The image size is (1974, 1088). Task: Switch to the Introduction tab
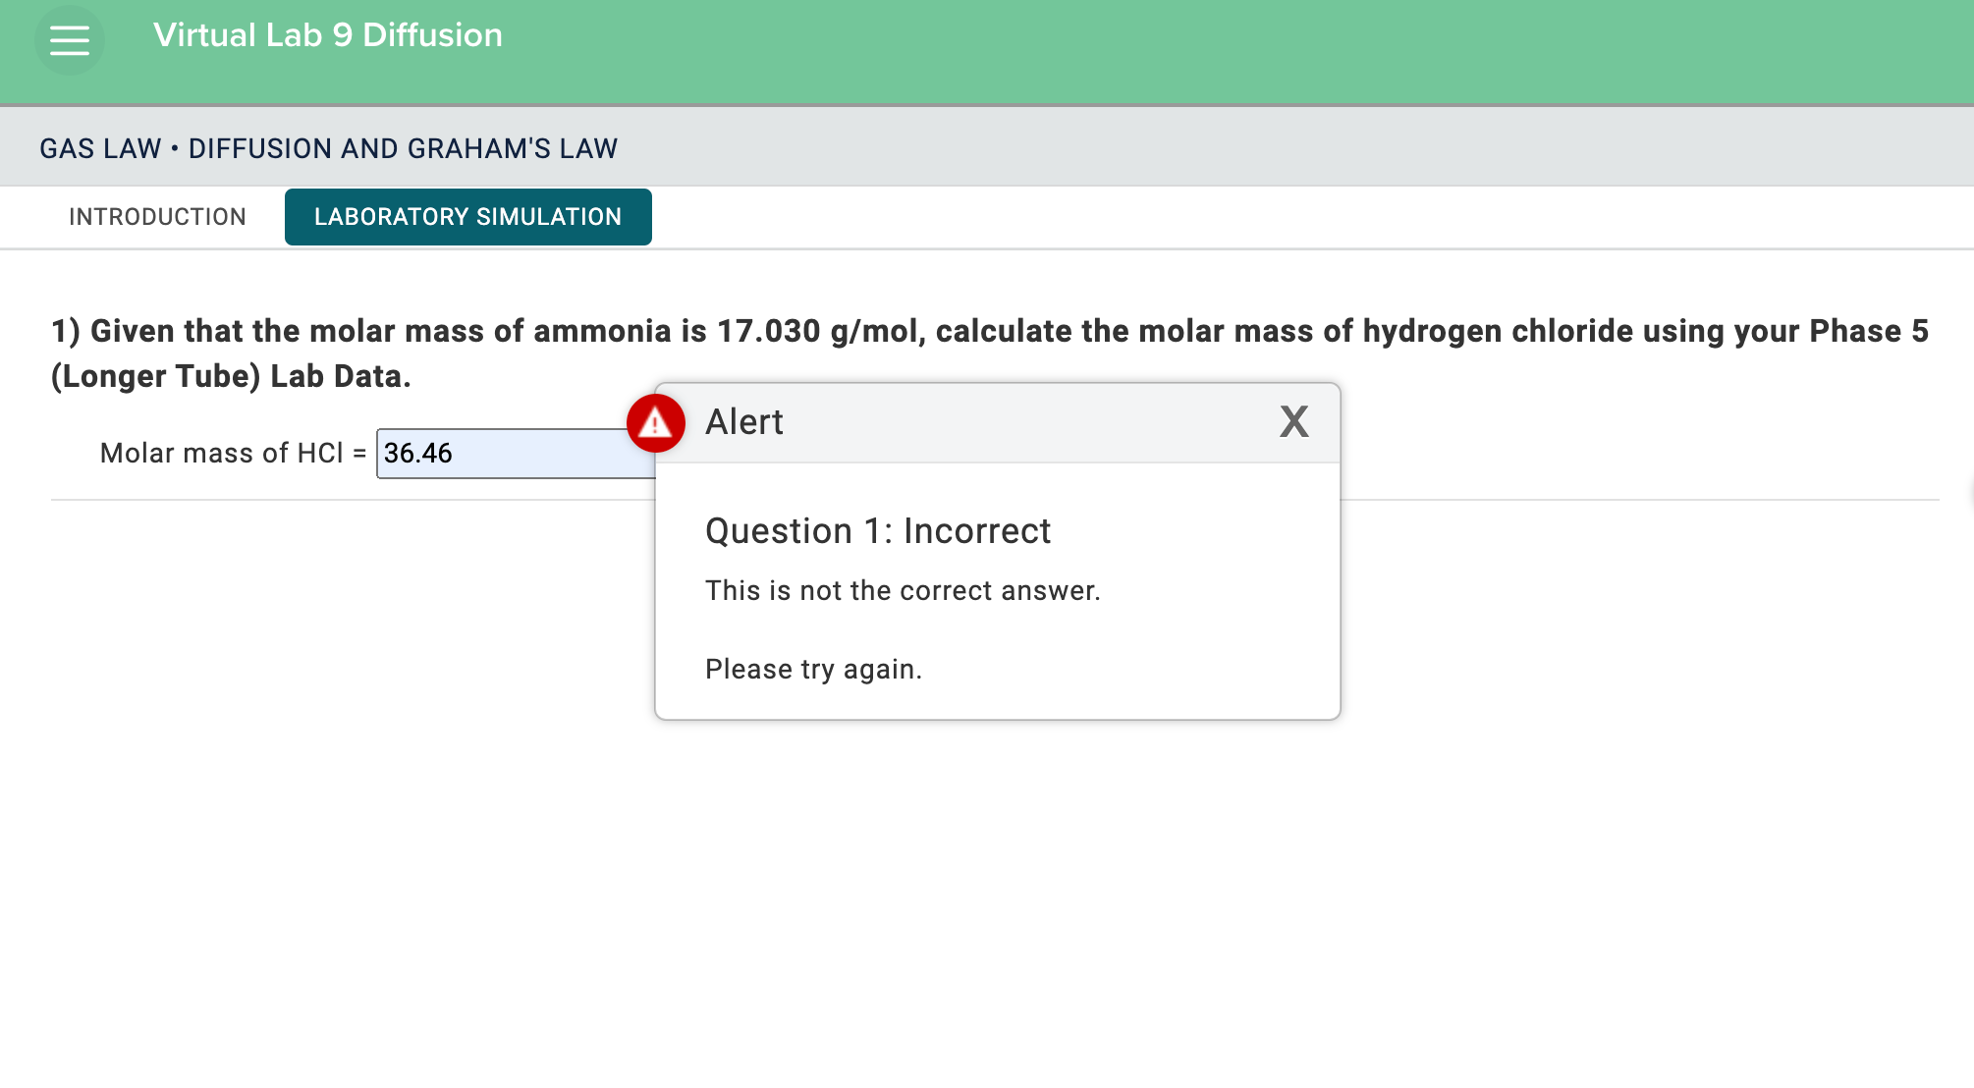click(157, 217)
